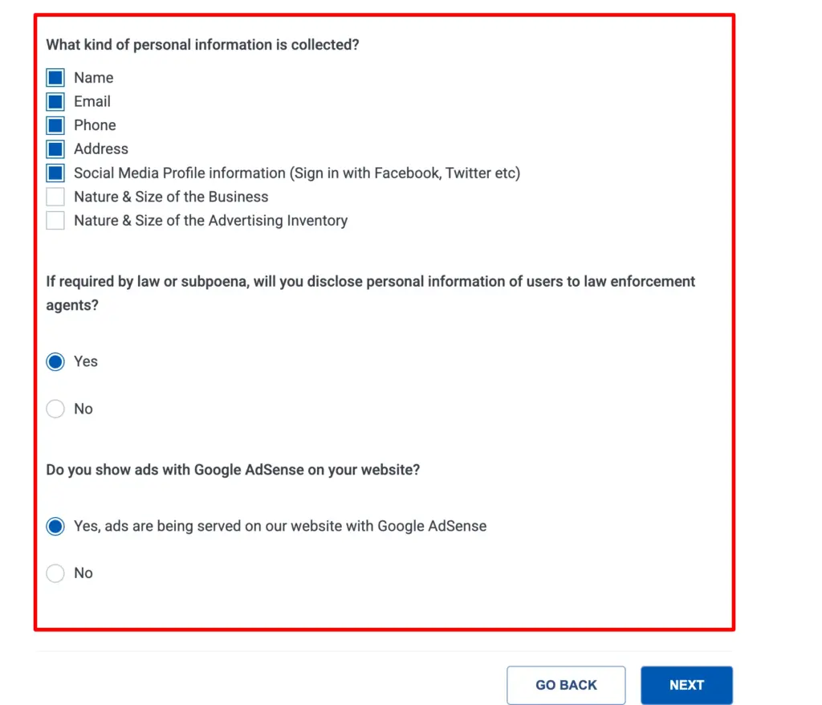The image size is (822, 705).
Task: Click the personal information collected question heading
Action: 203,45
